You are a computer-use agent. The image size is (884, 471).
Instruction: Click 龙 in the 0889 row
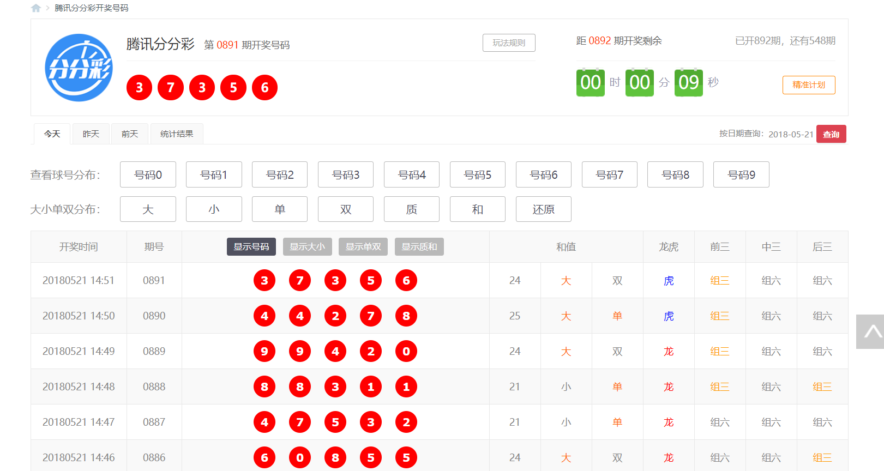pyautogui.click(x=669, y=352)
